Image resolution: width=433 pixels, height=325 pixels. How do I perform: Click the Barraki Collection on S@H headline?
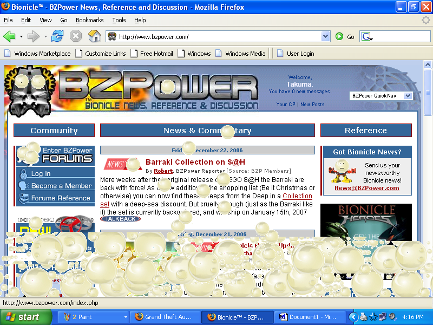point(195,162)
